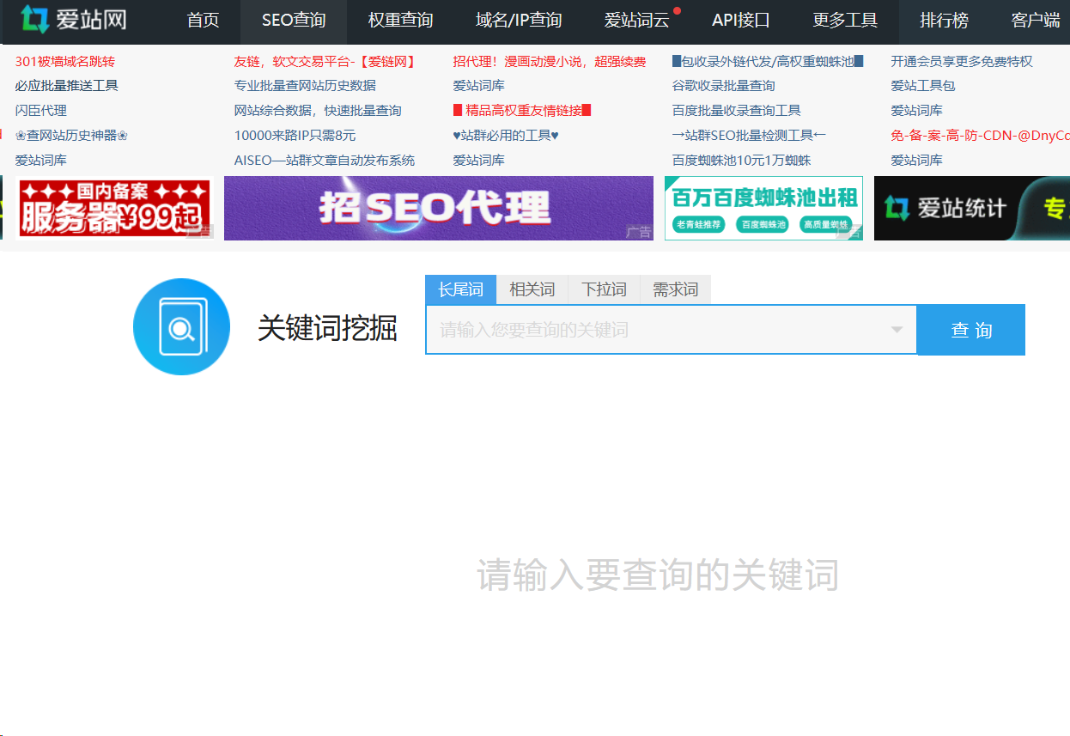Click the 网站综合数据，快速批量查询 link

[x=318, y=111]
